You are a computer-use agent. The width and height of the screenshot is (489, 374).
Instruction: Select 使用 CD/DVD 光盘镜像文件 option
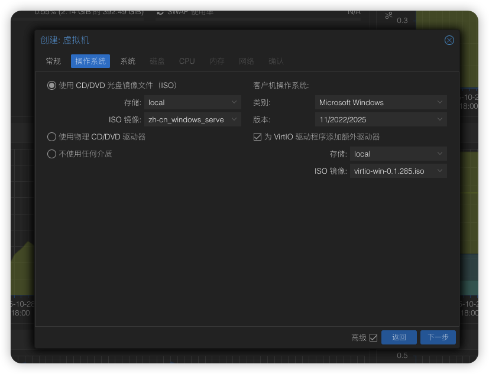coord(51,85)
